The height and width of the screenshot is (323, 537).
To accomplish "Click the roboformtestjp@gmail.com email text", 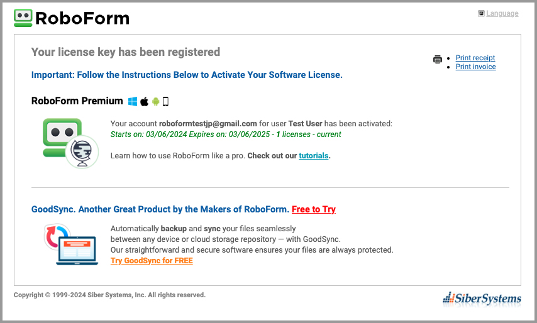I will click(x=208, y=124).
